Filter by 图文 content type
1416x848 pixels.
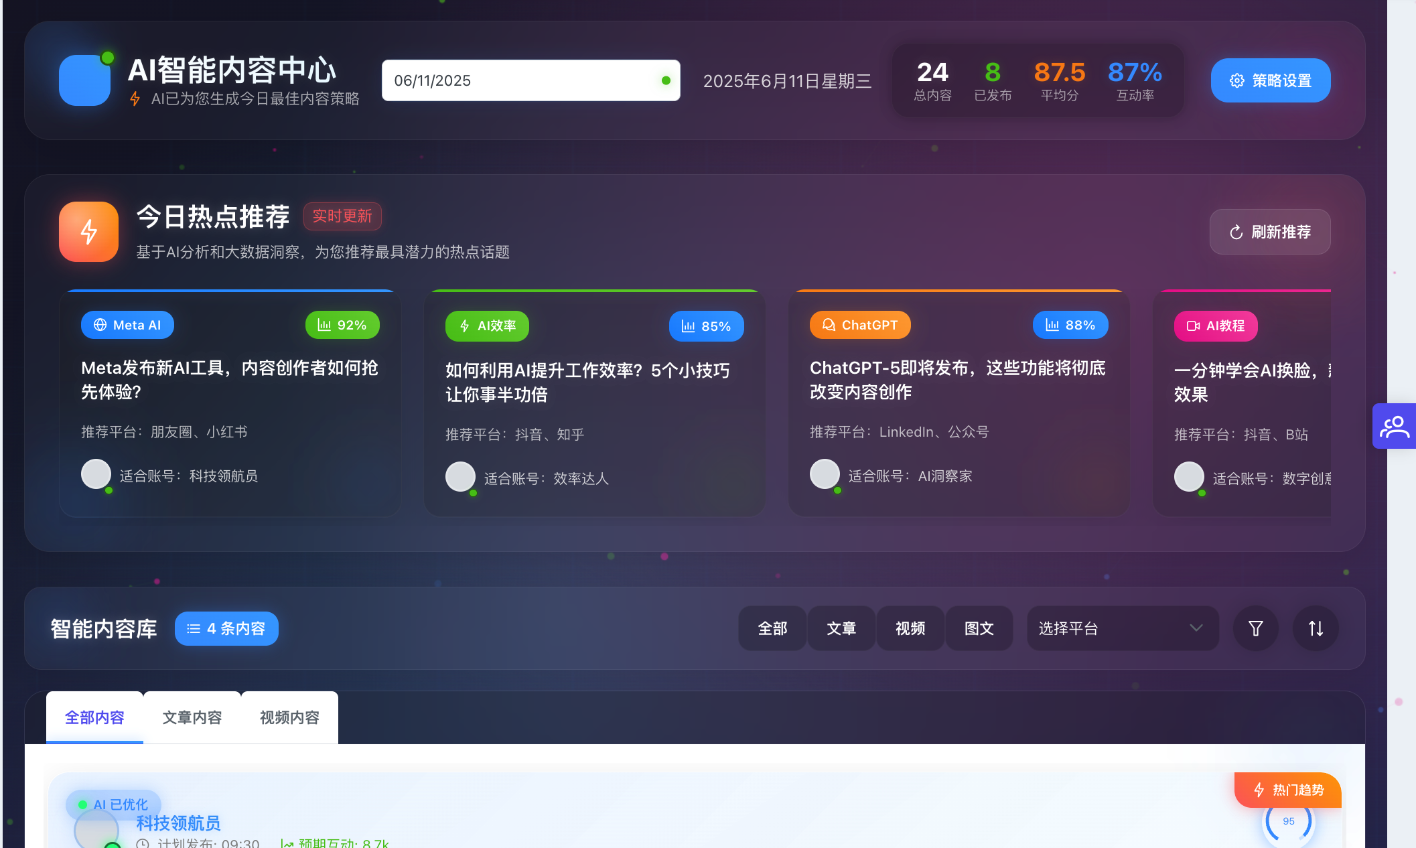[979, 628]
